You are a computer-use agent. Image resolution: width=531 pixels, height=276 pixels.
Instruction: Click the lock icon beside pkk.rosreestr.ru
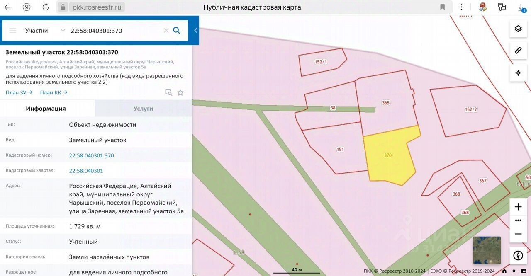click(x=63, y=7)
